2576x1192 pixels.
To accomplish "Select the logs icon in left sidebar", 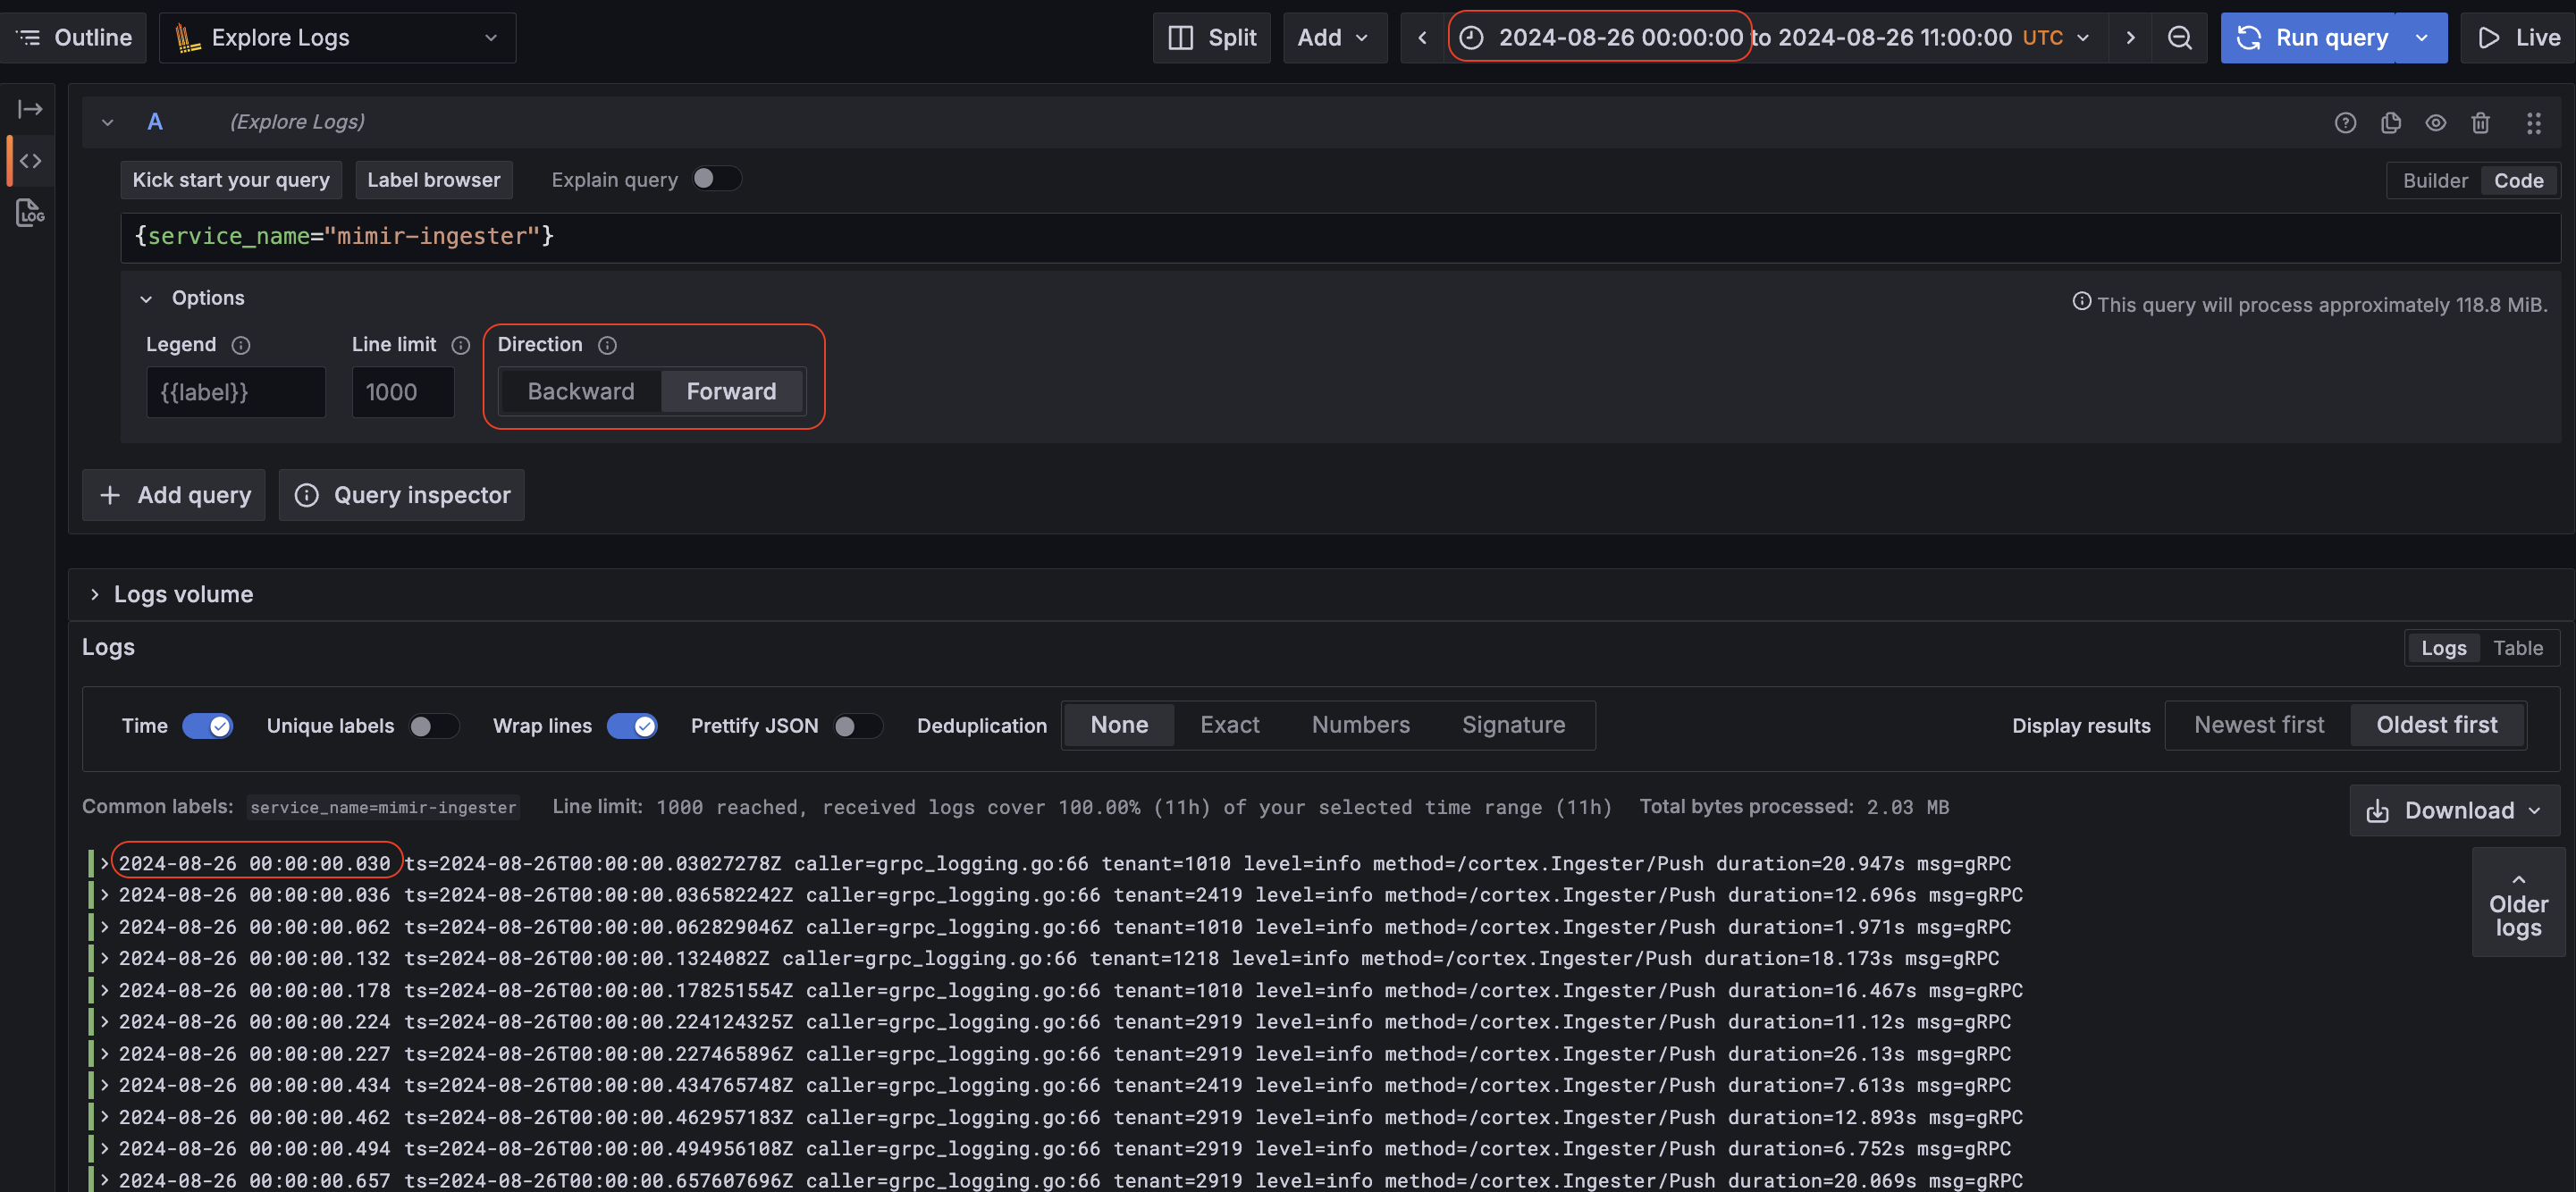I will (29, 212).
